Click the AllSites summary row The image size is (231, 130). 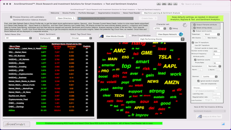(x=48, y=110)
